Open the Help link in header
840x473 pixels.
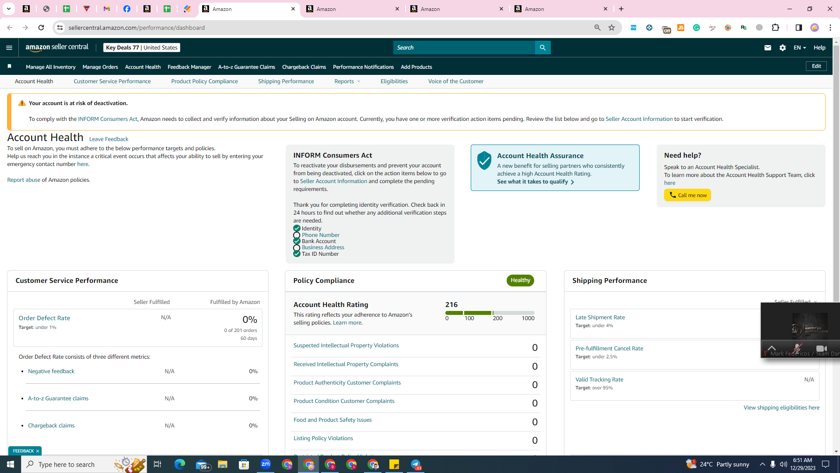(819, 48)
